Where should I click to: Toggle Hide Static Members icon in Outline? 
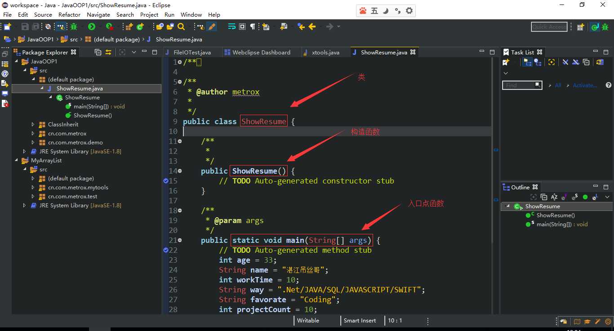(575, 197)
